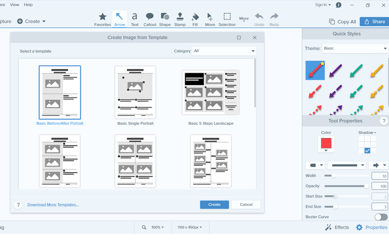The width and height of the screenshot is (389, 243).
Task: Select the Shape tool
Action: tap(165, 19)
